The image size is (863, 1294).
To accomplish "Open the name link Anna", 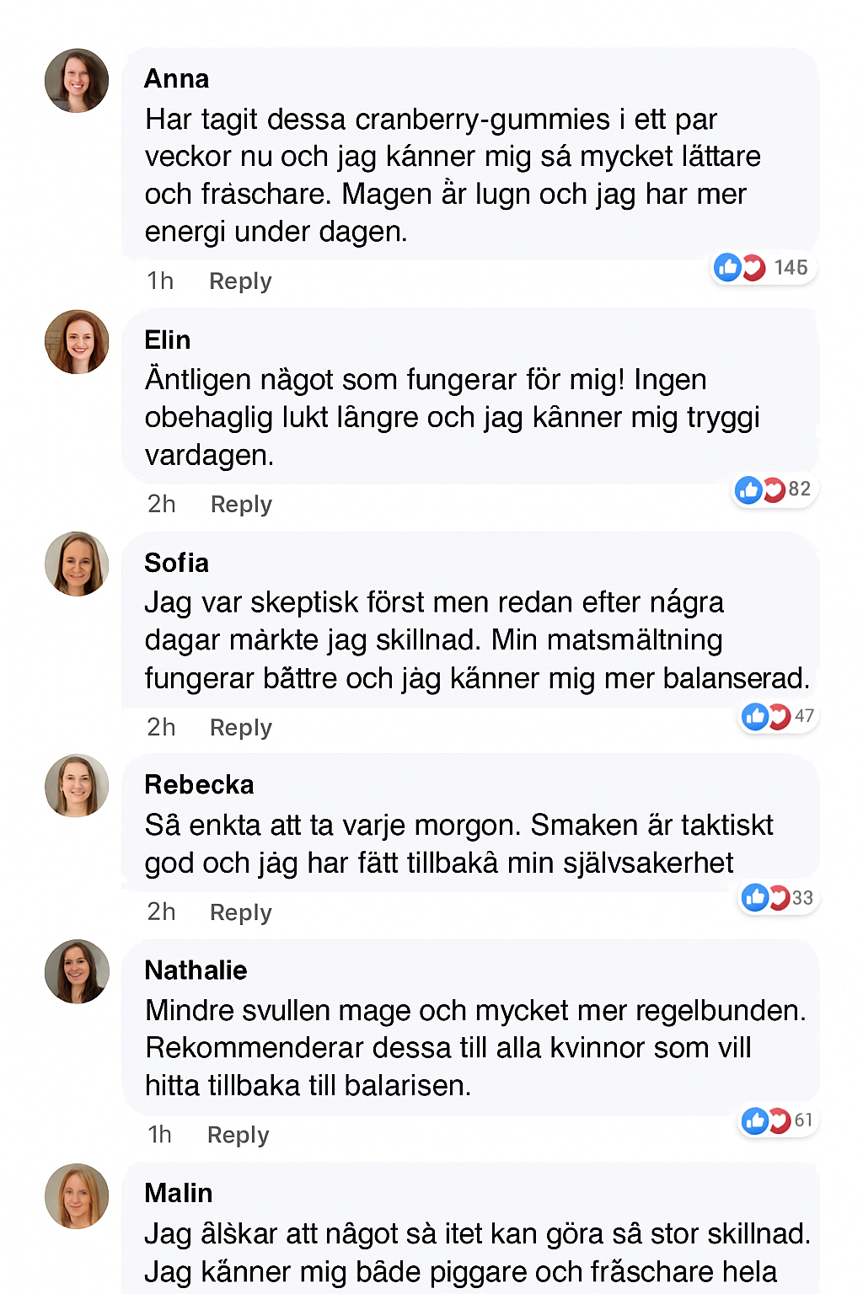I will click(x=177, y=79).
